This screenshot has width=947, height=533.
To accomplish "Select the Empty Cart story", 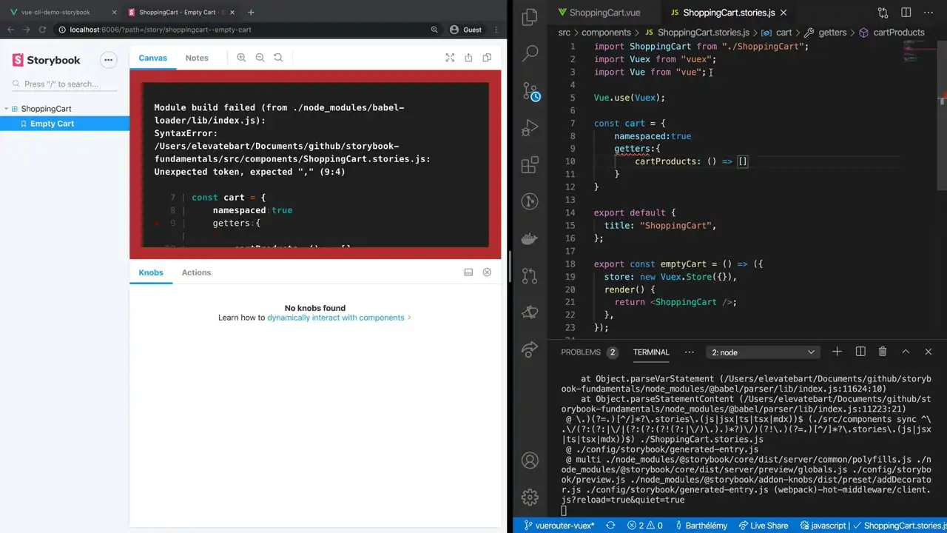I will (x=64, y=124).
